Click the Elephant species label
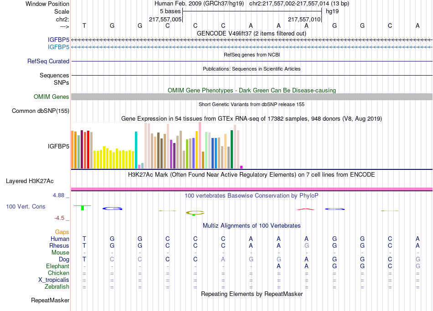Image resolution: width=433 pixels, height=311 pixels. tap(58, 266)
